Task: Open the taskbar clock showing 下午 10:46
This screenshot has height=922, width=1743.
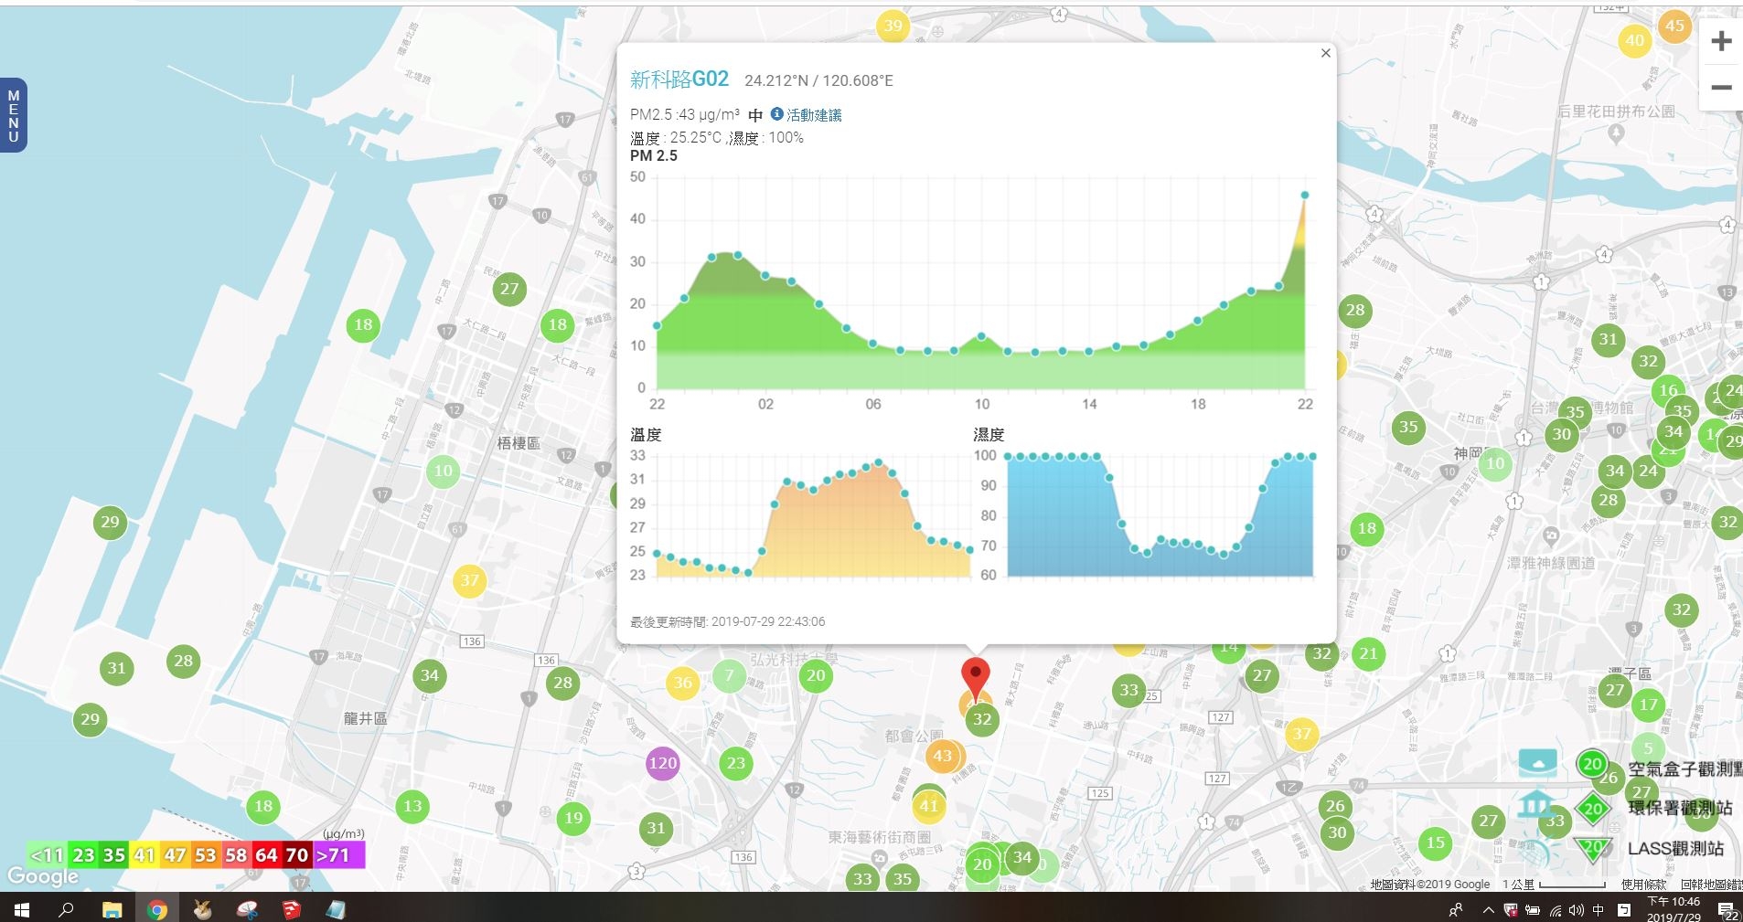Action: [1673, 910]
